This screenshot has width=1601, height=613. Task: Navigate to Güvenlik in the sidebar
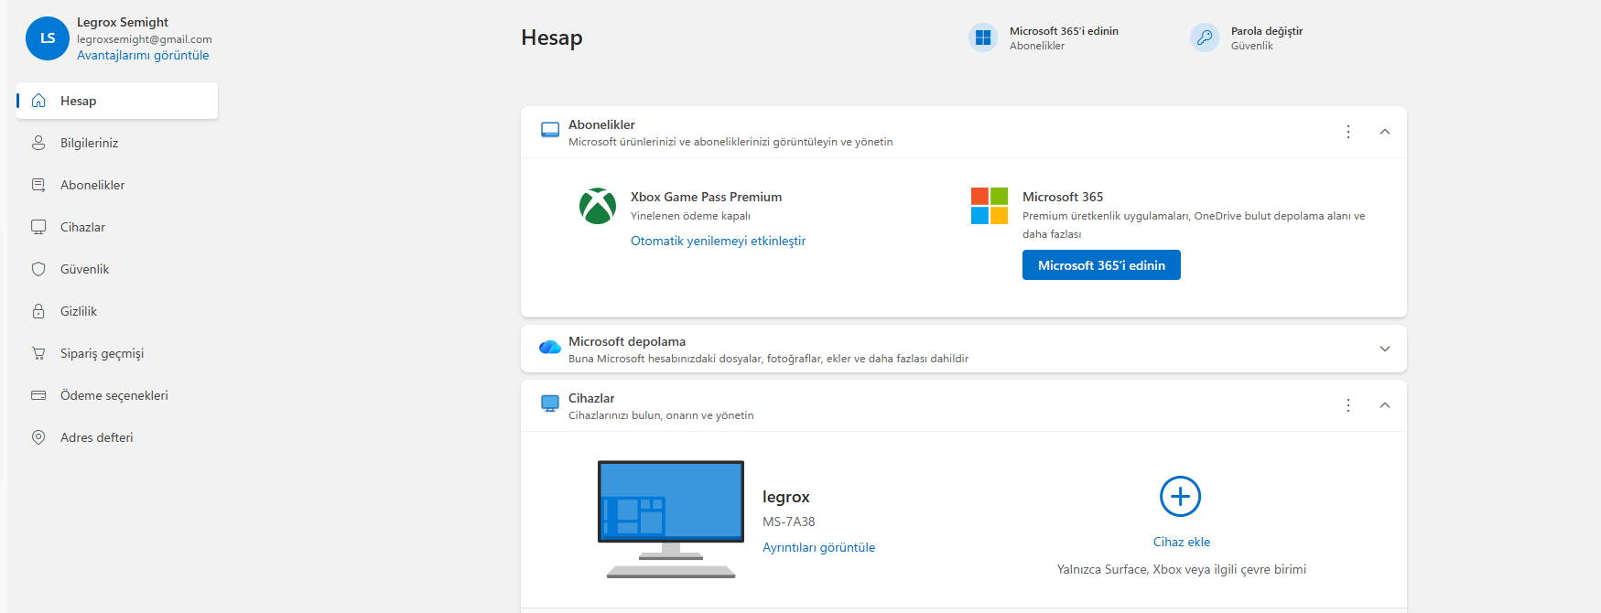pos(117,269)
